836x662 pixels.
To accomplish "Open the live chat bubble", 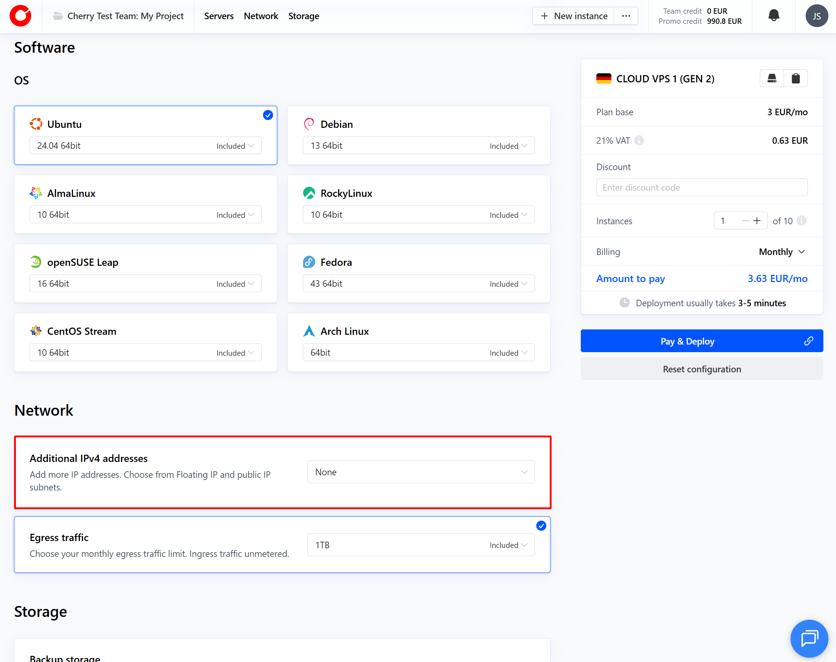I will (x=809, y=639).
